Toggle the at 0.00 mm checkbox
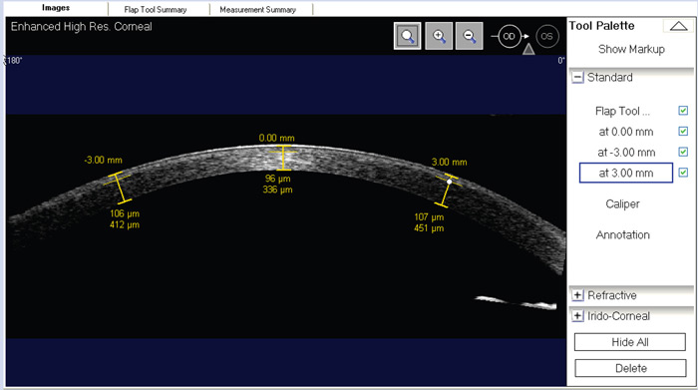The height and width of the screenshot is (390, 698). pos(683,132)
